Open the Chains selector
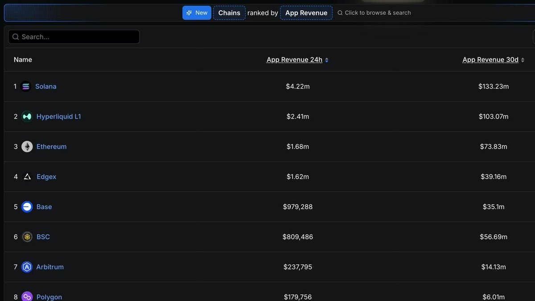This screenshot has width=535, height=301. pos(229,12)
